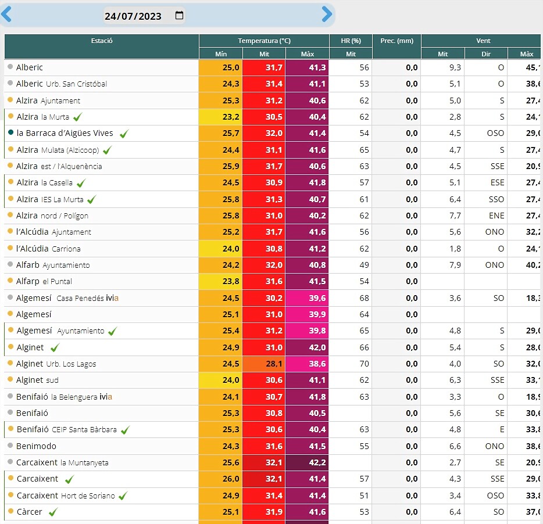Click the grey dot for Carcaixent la Muntanyeta
The image size is (543, 524).
pyautogui.click(x=10, y=462)
